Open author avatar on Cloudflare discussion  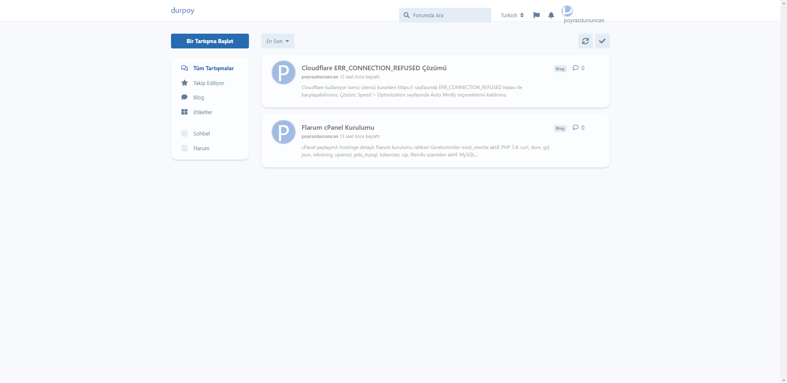point(283,73)
